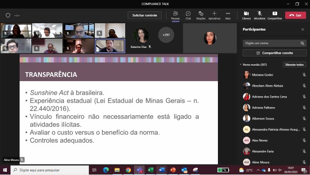Click Absolam Alves Aleluia's muted mic icon
Screen dimensions: 310x175
[x=304, y=86]
